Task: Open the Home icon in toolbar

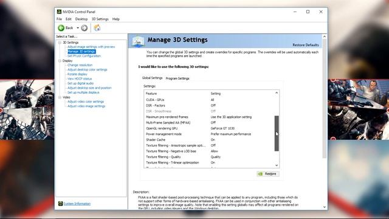Action: click(97, 28)
